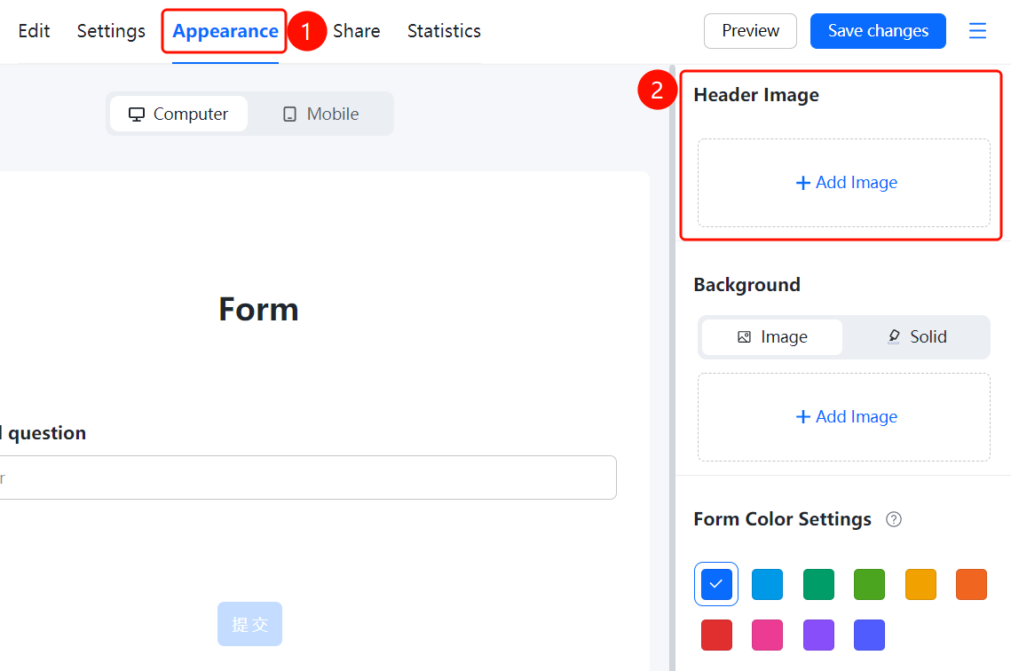The height and width of the screenshot is (671, 1011).
Task: Choose the deep orange color swatch
Action: 972,585
